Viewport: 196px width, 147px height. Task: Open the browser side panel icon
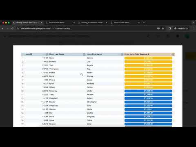(x=169, y=29)
